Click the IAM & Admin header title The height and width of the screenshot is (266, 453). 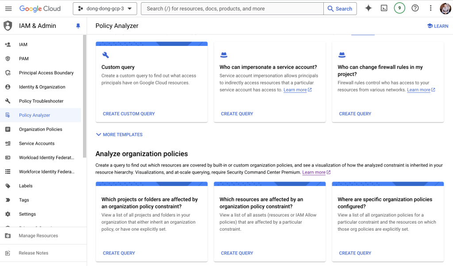[38, 26]
